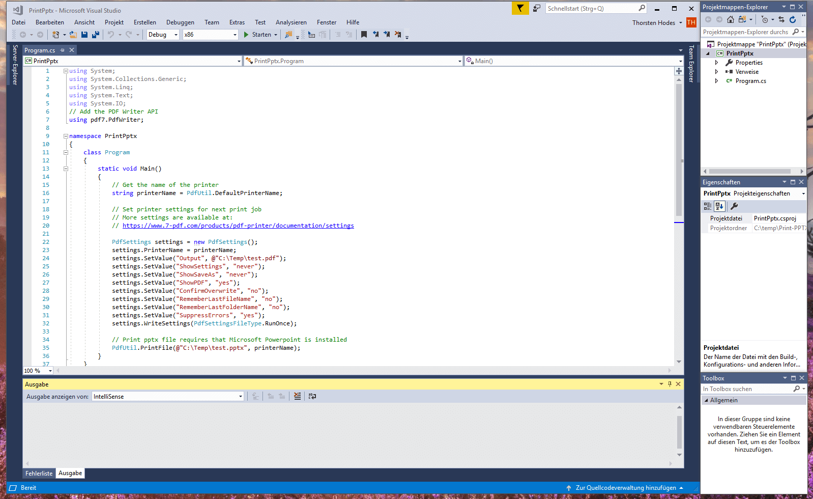This screenshot has height=499, width=813.
Task: Select the Ausgabe tab at the bottom
Action: click(x=70, y=473)
